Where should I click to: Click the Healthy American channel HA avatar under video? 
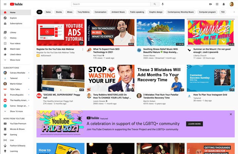point(39,96)
